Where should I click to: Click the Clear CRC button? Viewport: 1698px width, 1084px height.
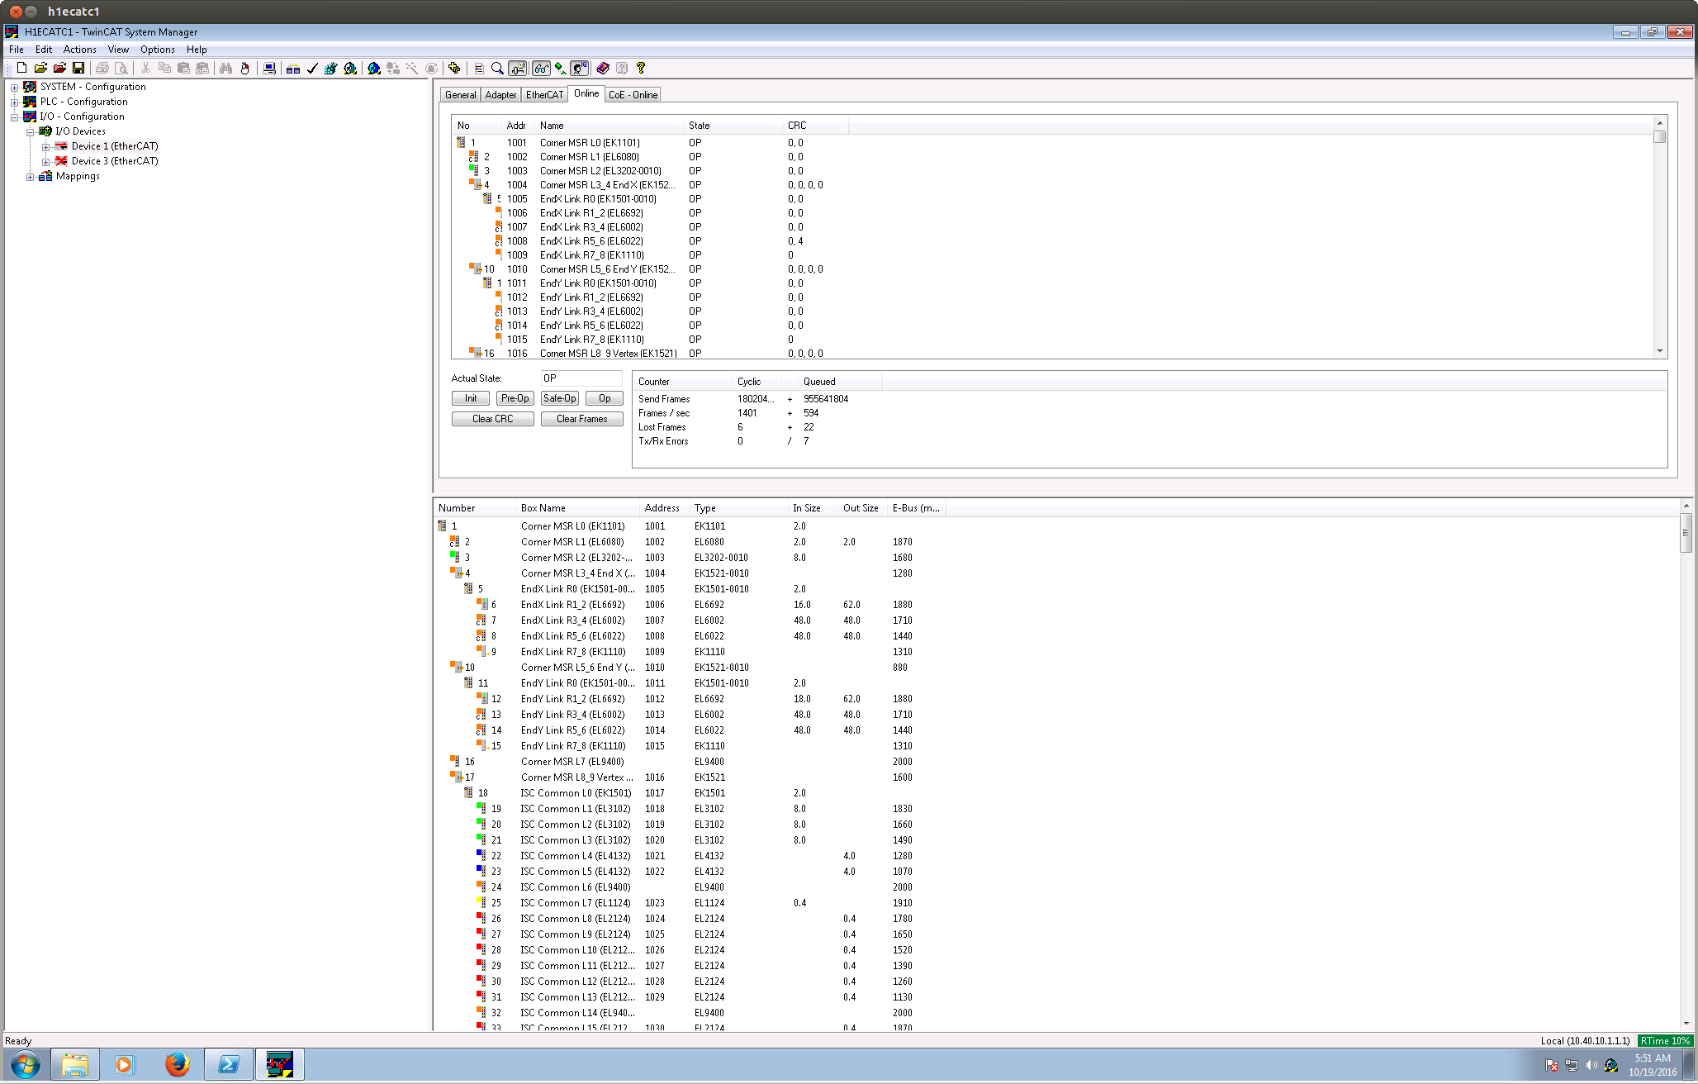(x=493, y=419)
